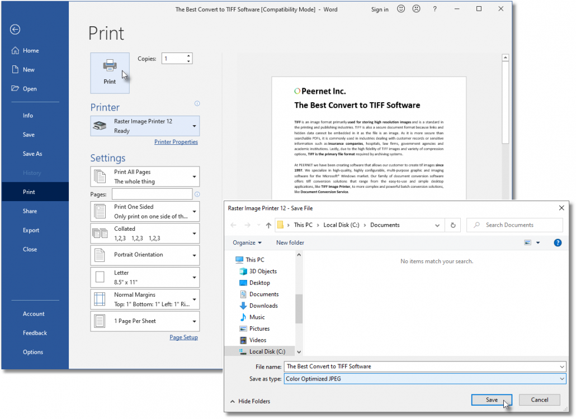This screenshot has width=576, height=419.
Task: Click Sign in in the title bar
Action: 380,9
